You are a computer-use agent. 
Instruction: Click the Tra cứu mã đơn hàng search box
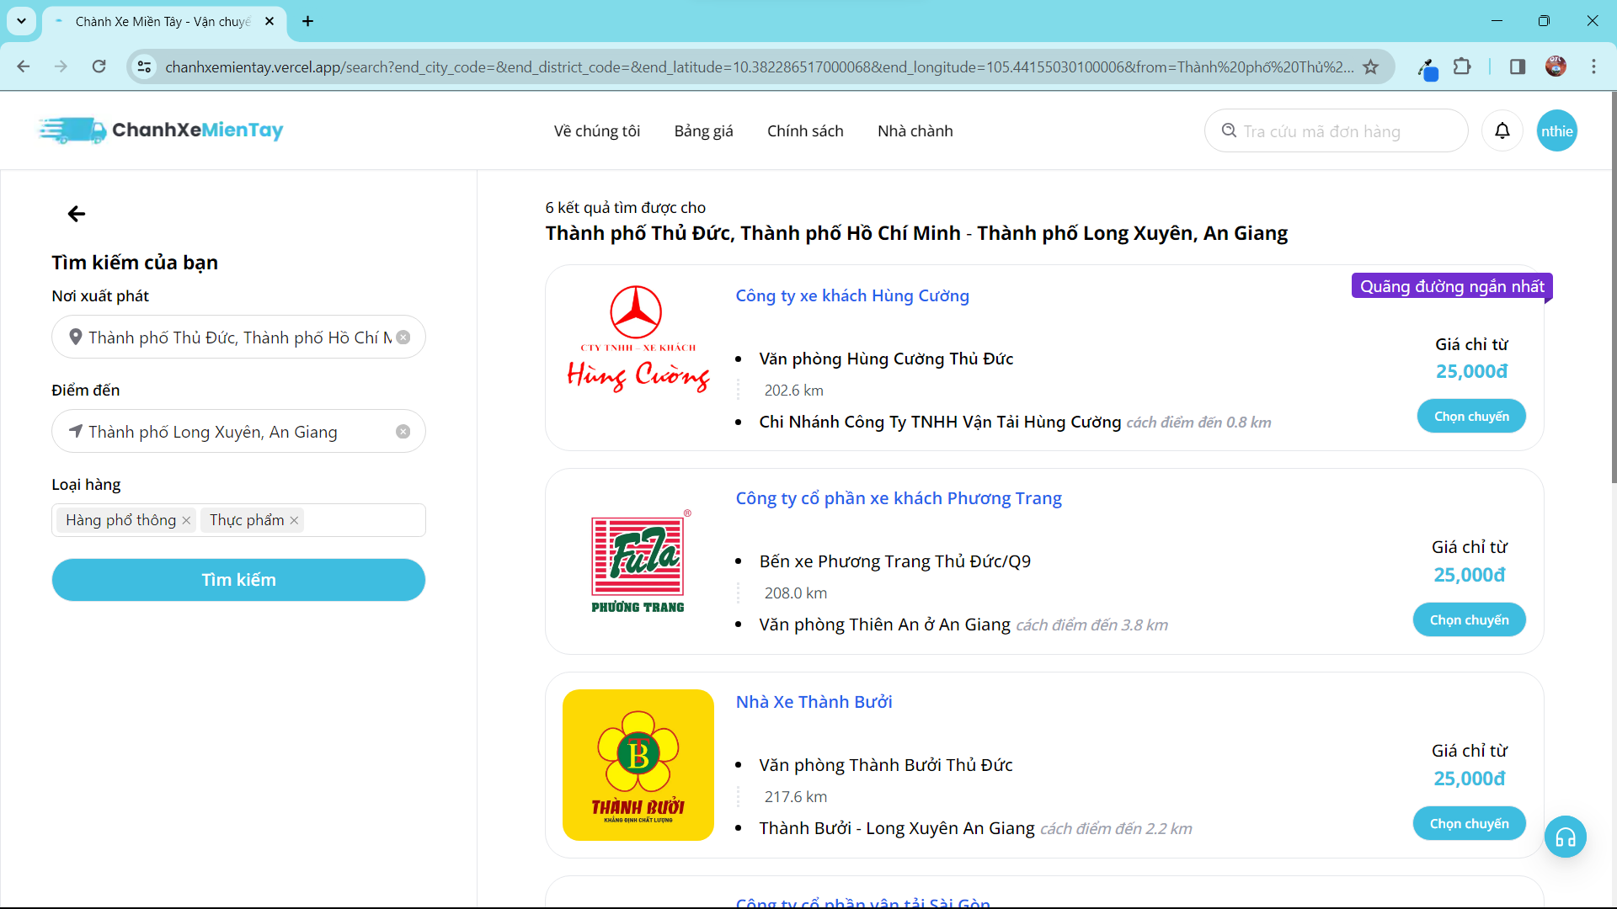pyautogui.click(x=1336, y=130)
